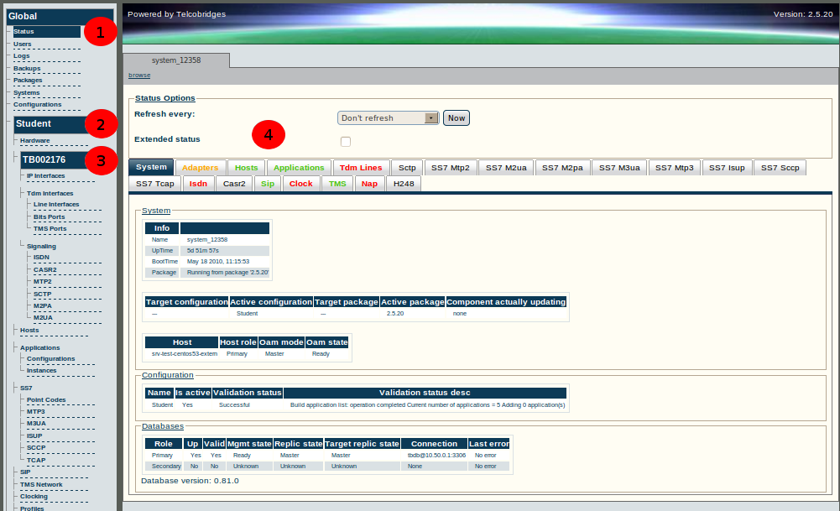Switch to the Adapters tab
The width and height of the screenshot is (840, 511).
tap(201, 168)
